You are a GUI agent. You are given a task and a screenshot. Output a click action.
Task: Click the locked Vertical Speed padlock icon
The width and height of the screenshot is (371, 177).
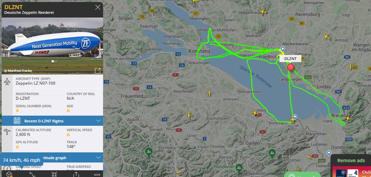click(x=68, y=135)
